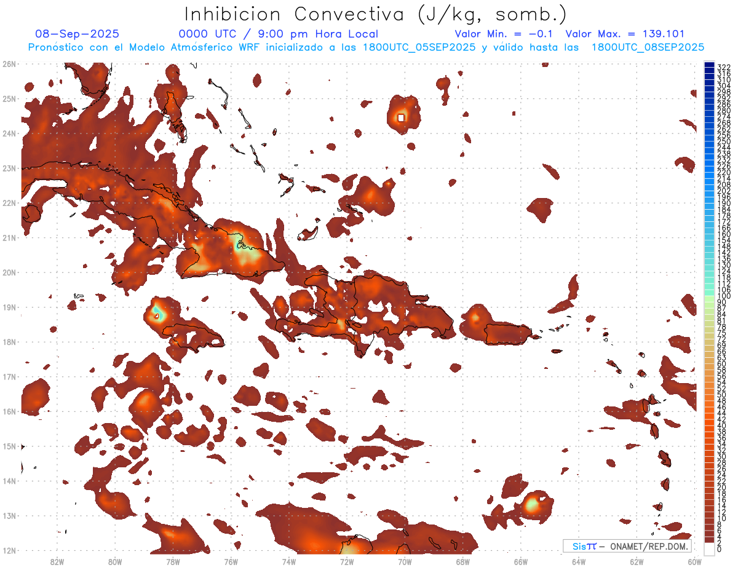This screenshot has height=570, width=738.
Task: Click the "23N" latitude label
Action: (9, 168)
